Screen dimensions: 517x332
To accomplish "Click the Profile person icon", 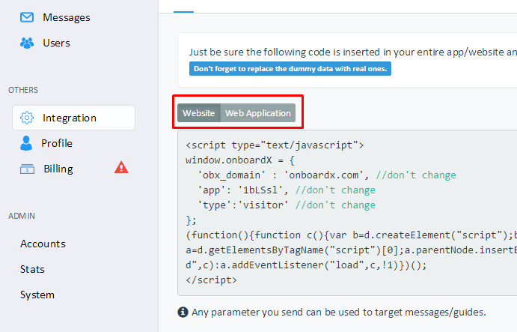I will click(x=26, y=143).
